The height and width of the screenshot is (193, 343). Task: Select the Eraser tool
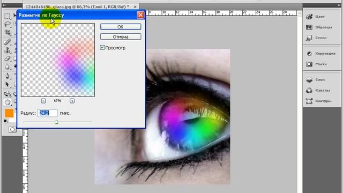[x=7, y=58]
